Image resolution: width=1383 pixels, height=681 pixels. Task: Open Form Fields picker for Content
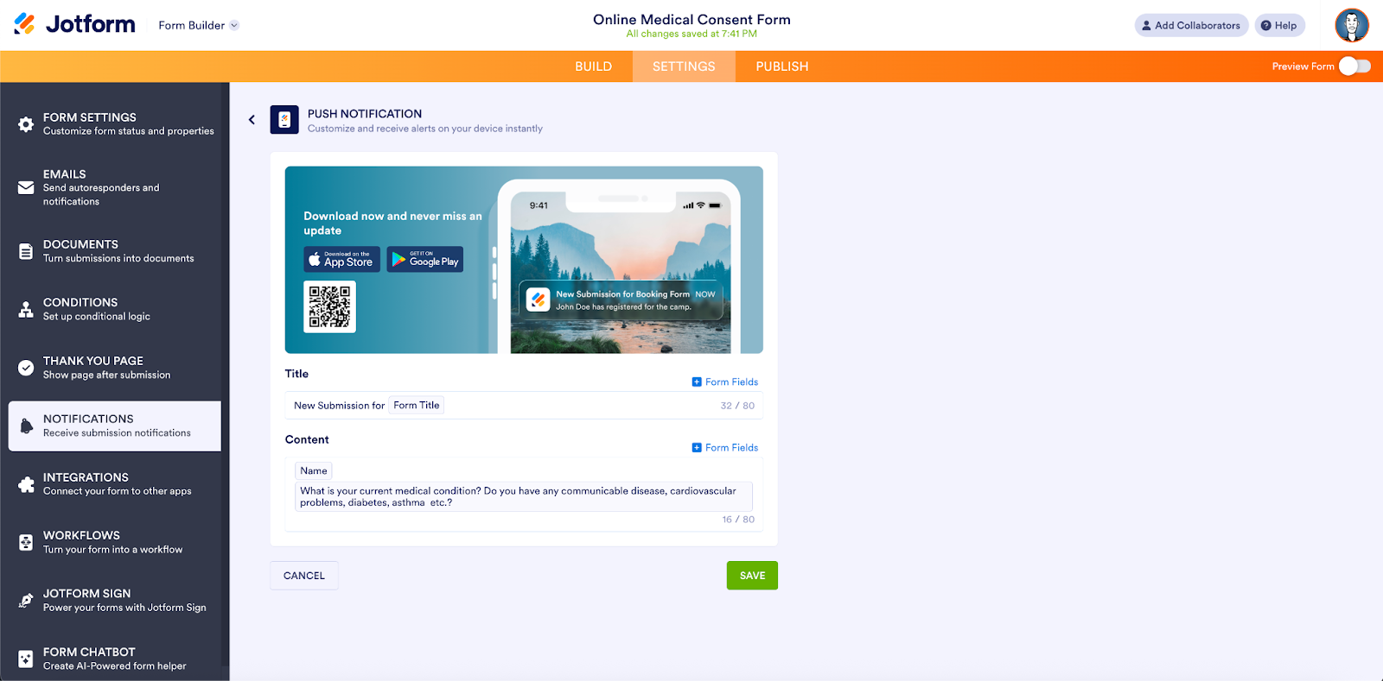[x=724, y=447]
